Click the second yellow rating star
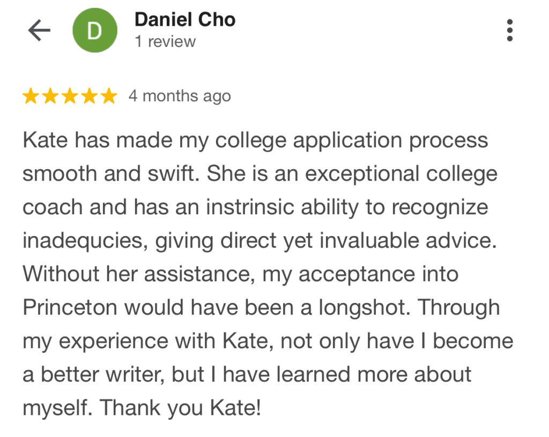This screenshot has width=549, height=437. click(x=50, y=96)
